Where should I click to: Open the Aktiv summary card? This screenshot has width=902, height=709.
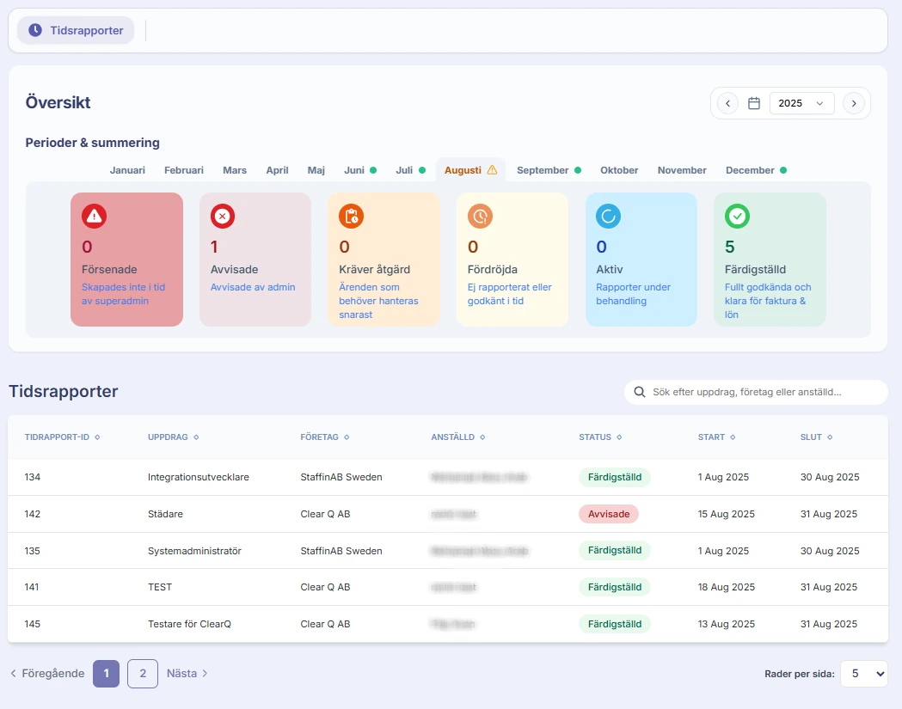tap(641, 260)
